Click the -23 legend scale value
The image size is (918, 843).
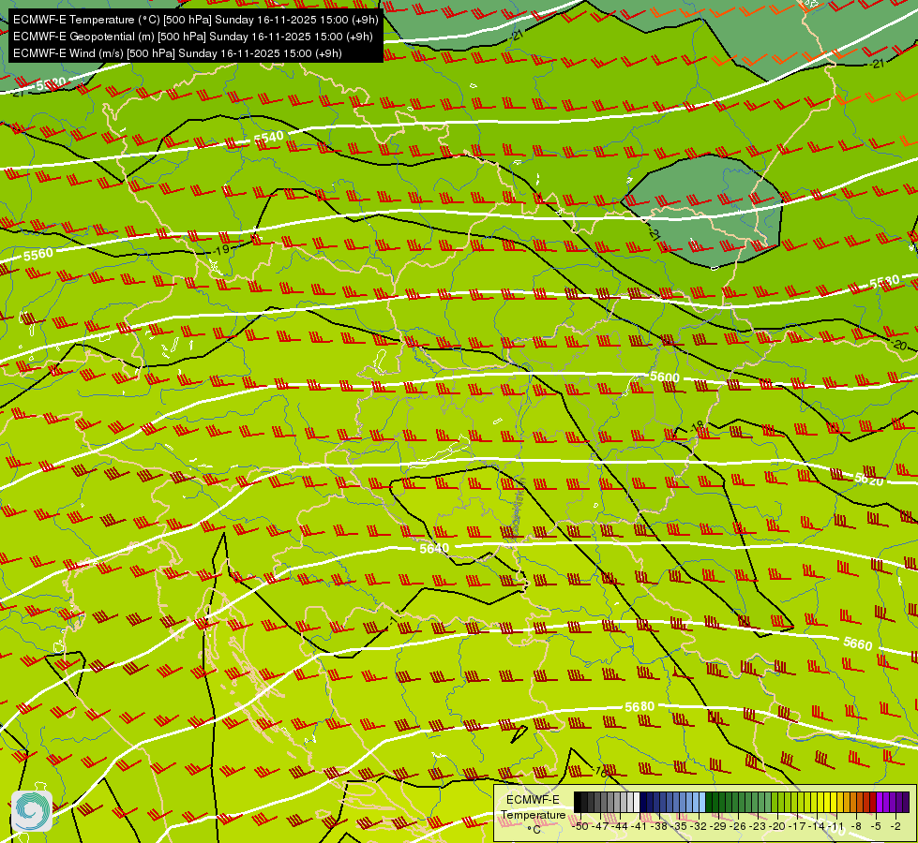pos(759,827)
